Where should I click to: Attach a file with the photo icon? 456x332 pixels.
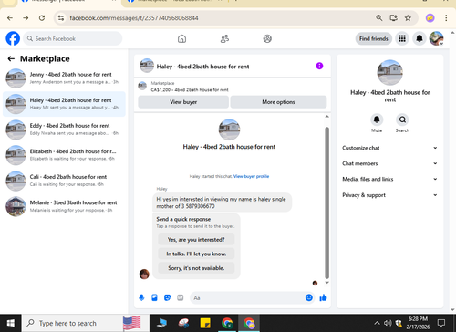154,297
